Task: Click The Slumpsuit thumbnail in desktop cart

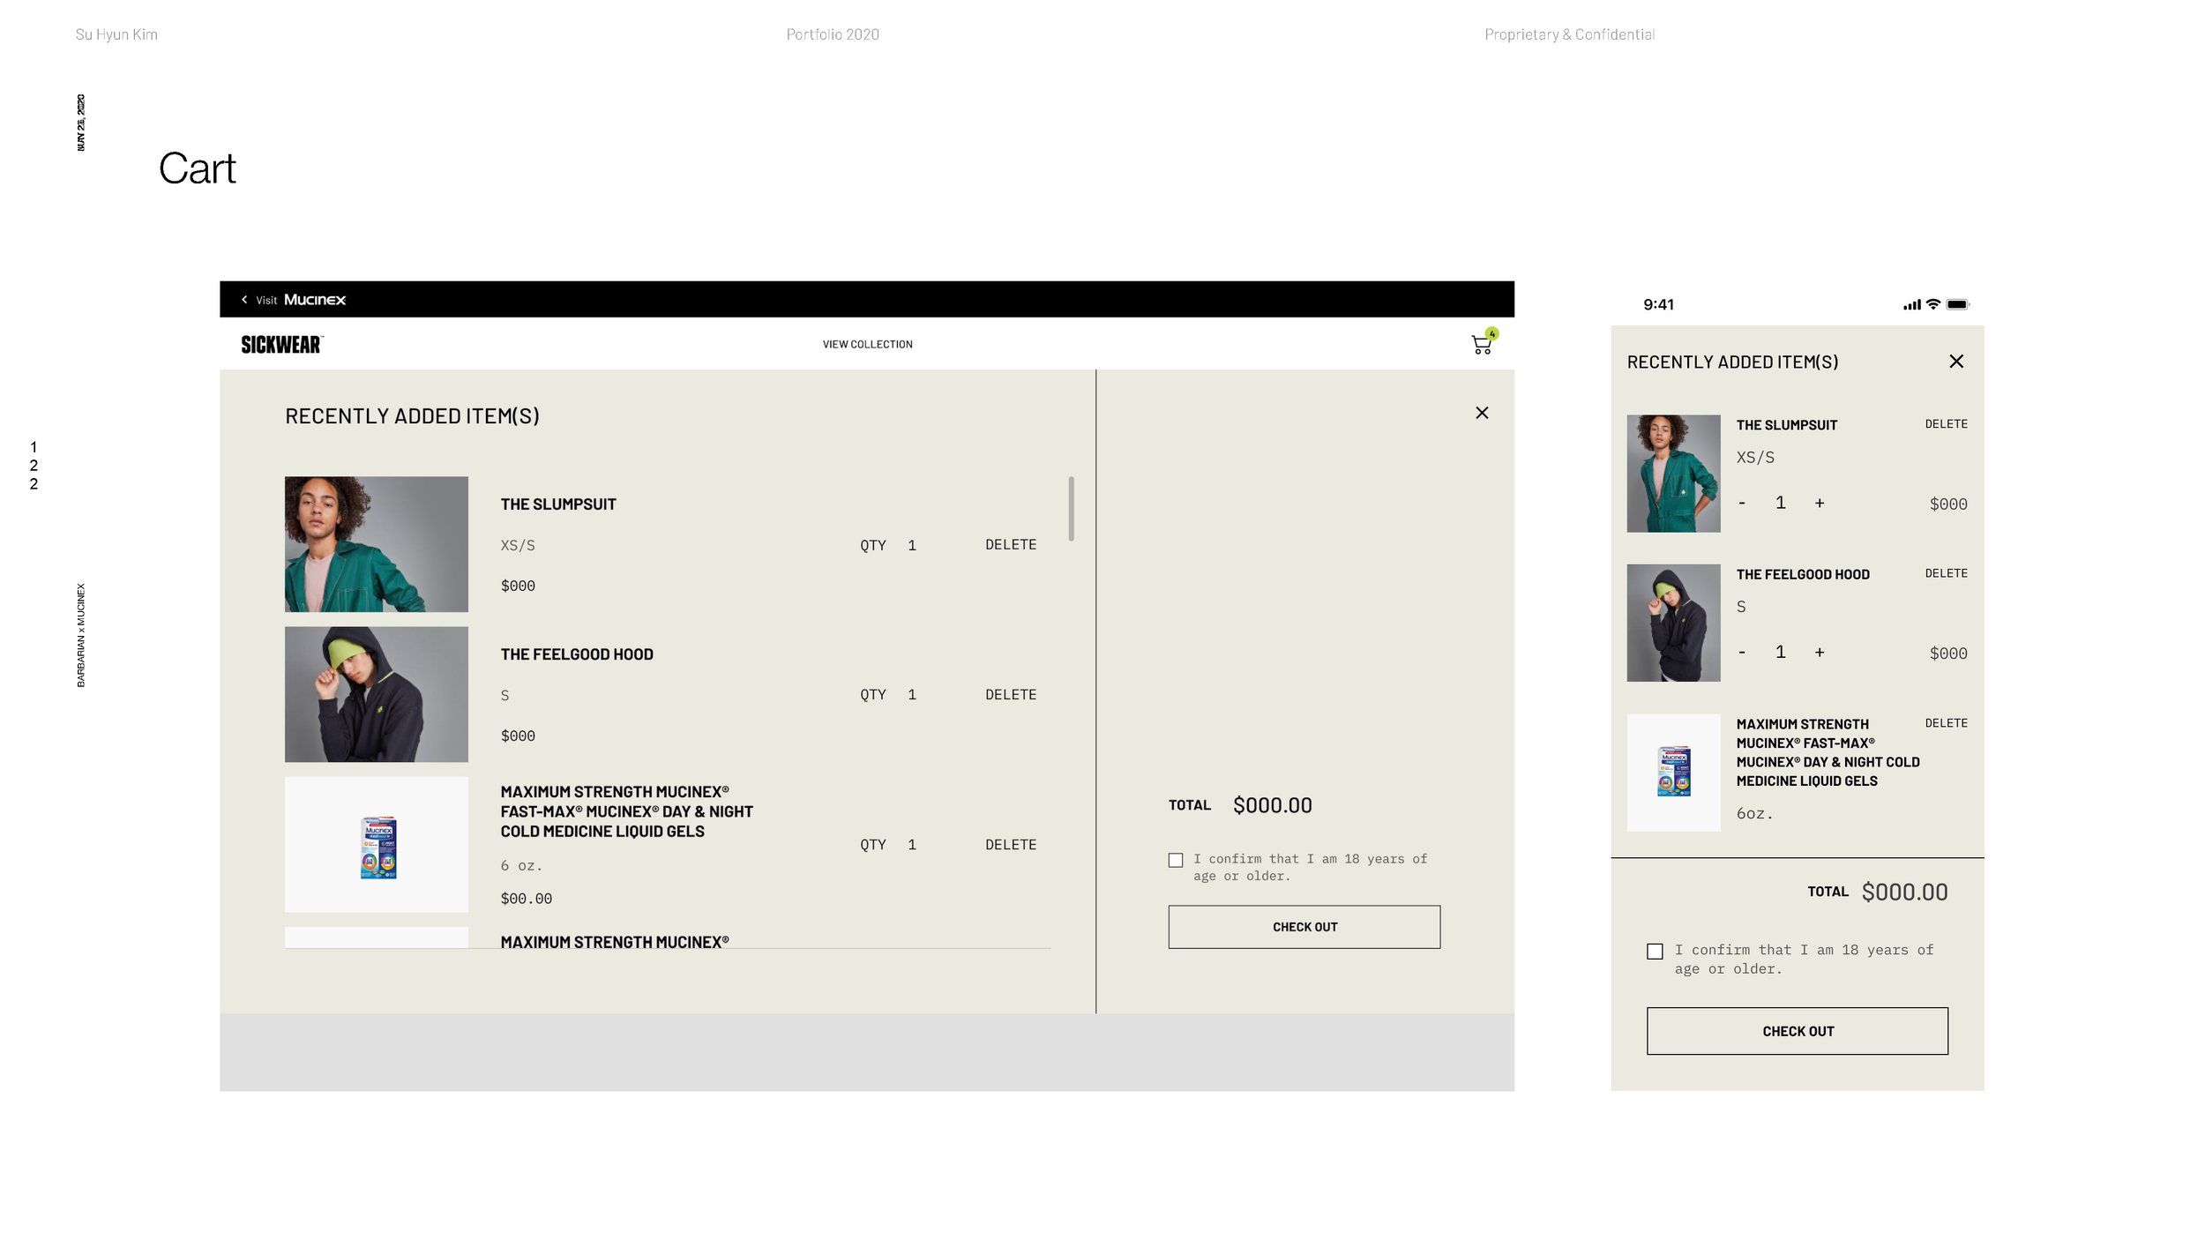Action: (x=377, y=544)
